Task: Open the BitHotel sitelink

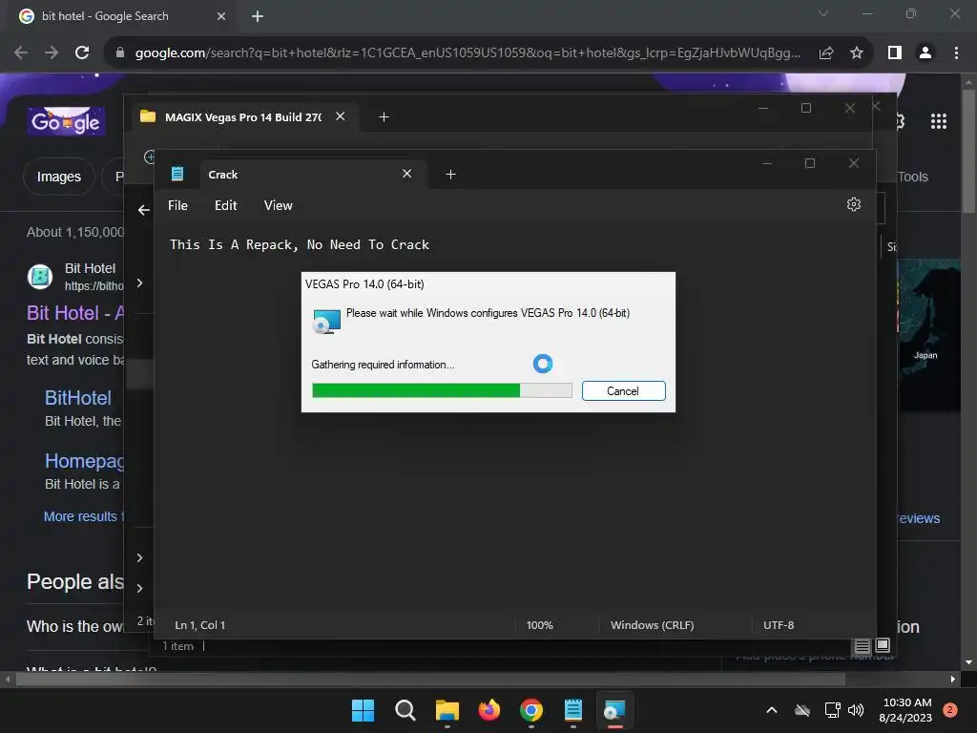Action: [x=78, y=398]
